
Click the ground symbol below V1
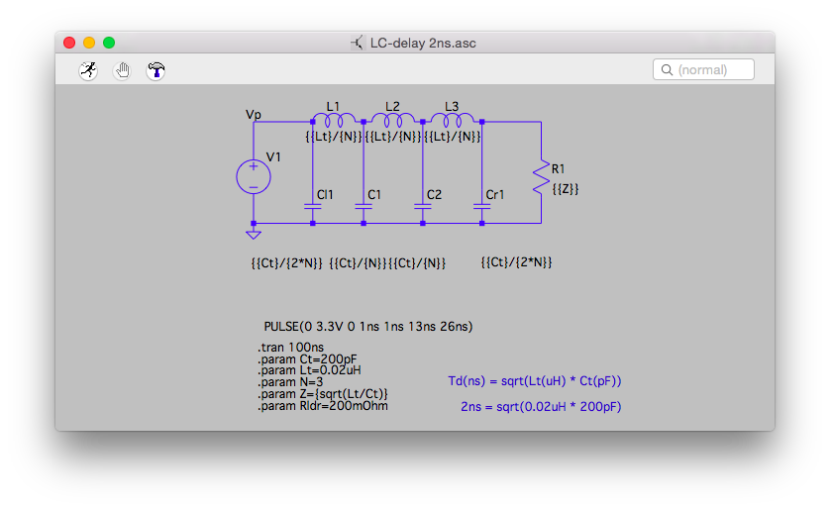tap(254, 233)
